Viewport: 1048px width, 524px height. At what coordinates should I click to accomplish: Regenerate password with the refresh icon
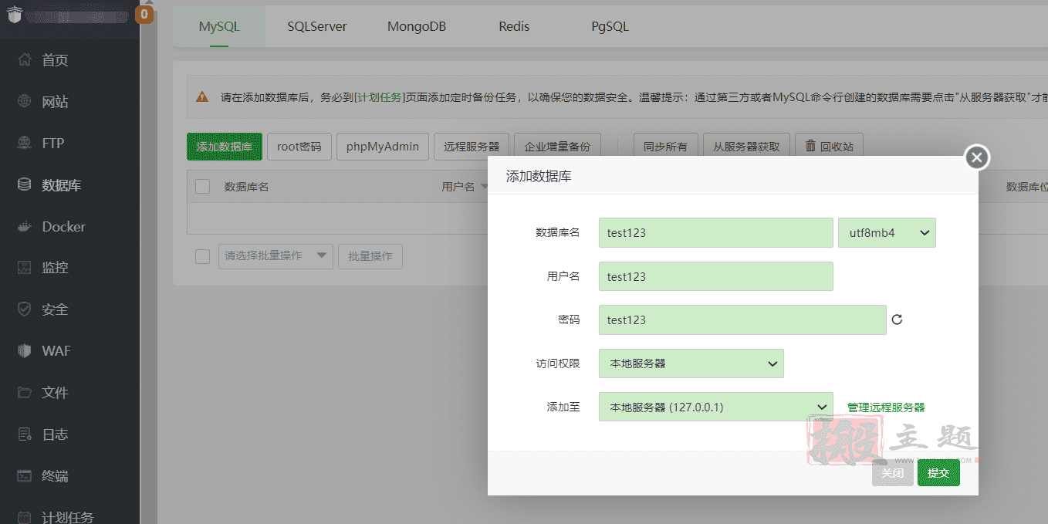tap(897, 319)
